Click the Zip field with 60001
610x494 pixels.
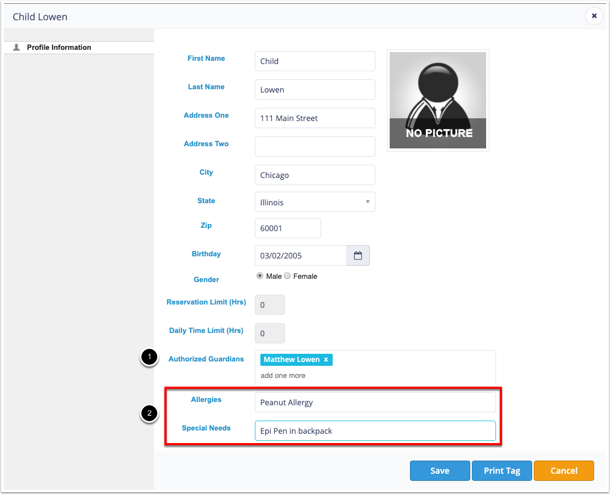[x=288, y=228]
